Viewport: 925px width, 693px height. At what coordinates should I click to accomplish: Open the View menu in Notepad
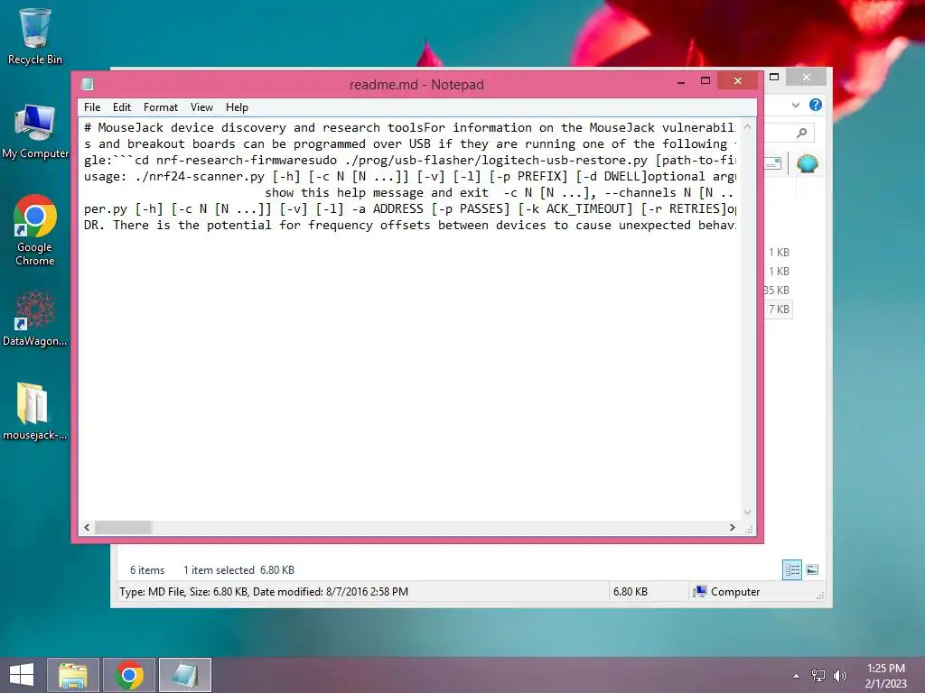[201, 107]
